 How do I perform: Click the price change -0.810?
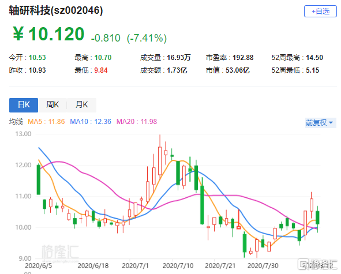tap(106, 38)
